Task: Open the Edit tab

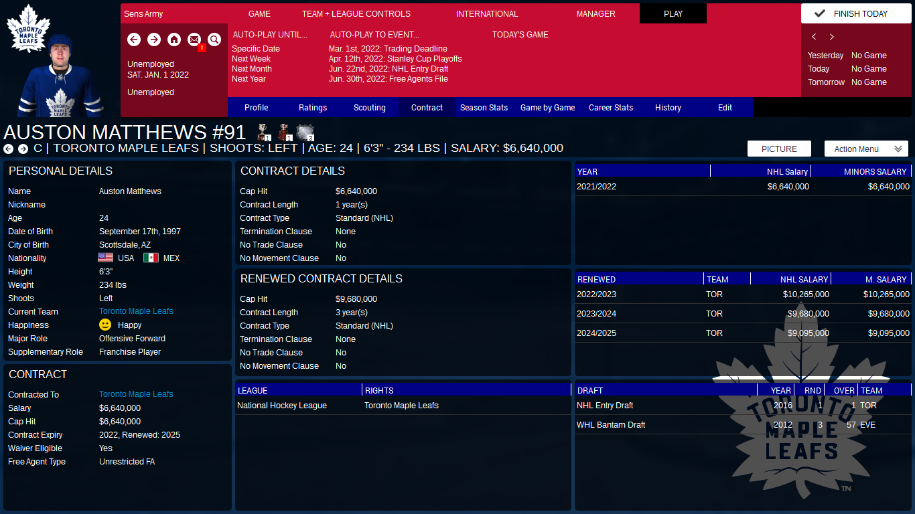Action: pyautogui.click(x=725, y=107)
